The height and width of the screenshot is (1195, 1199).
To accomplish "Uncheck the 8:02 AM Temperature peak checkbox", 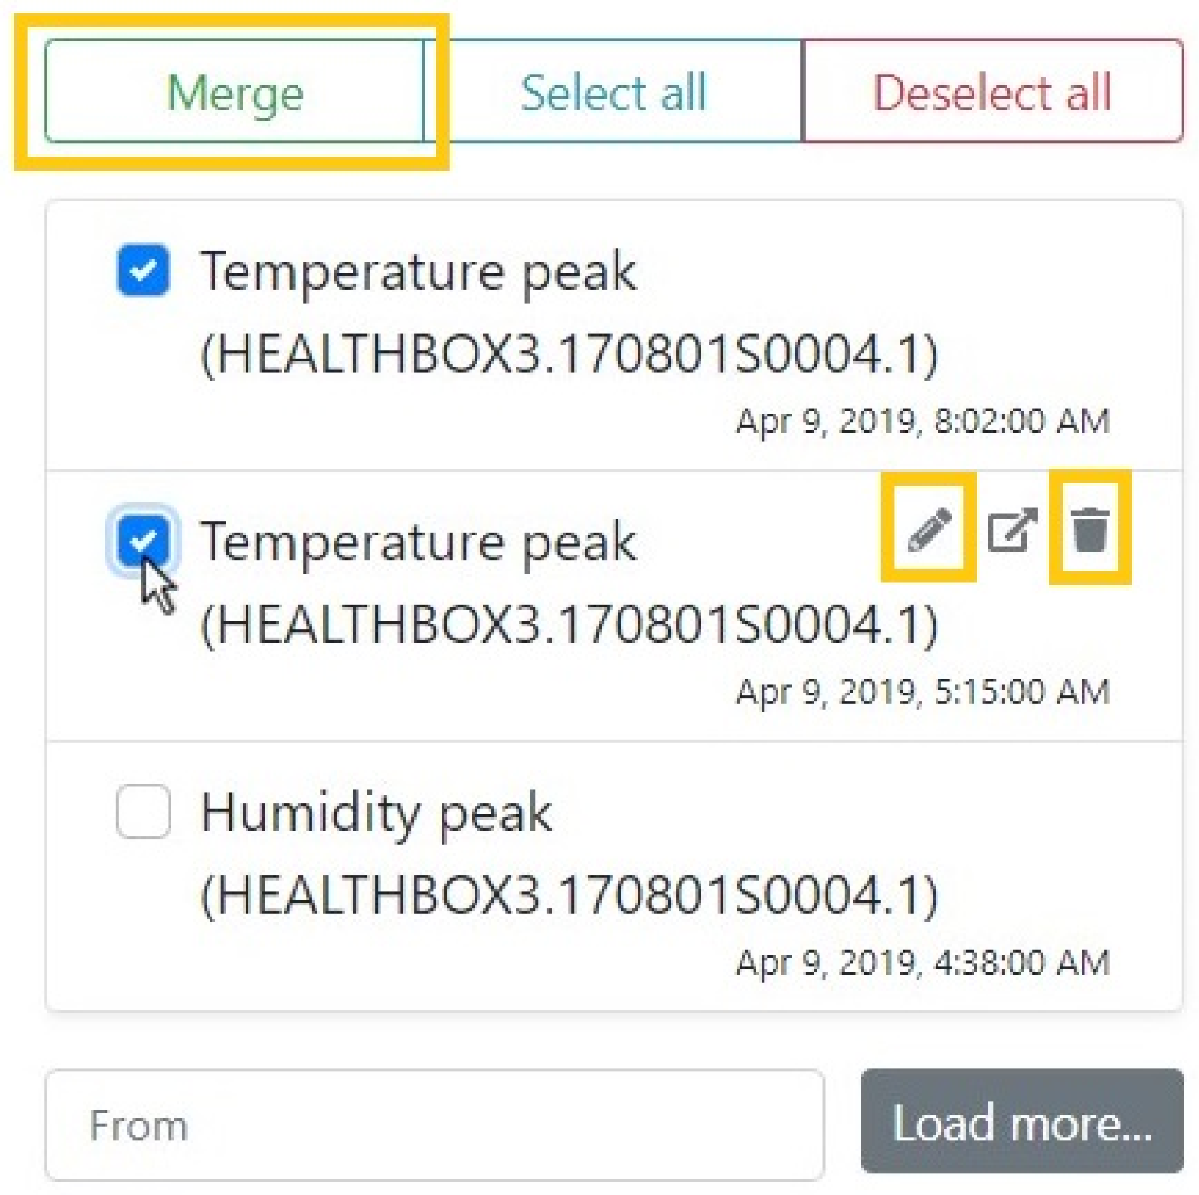I will [x=143, y=270].
